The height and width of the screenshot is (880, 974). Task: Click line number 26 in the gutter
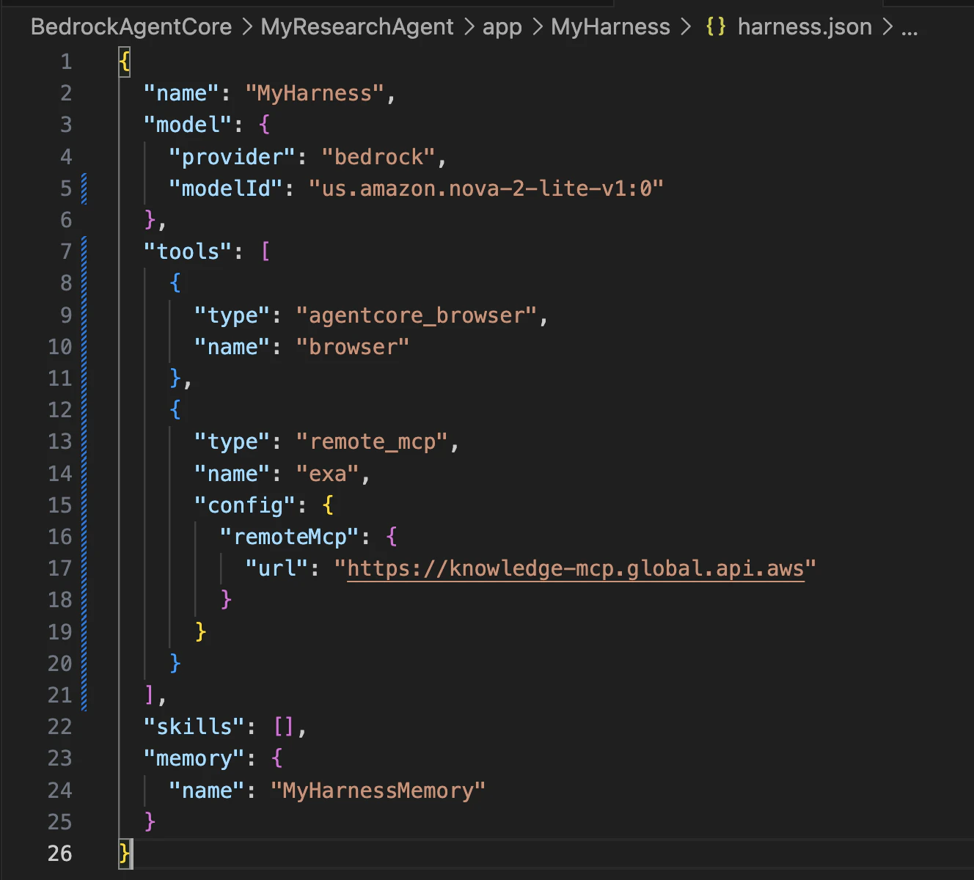[60, 854]
